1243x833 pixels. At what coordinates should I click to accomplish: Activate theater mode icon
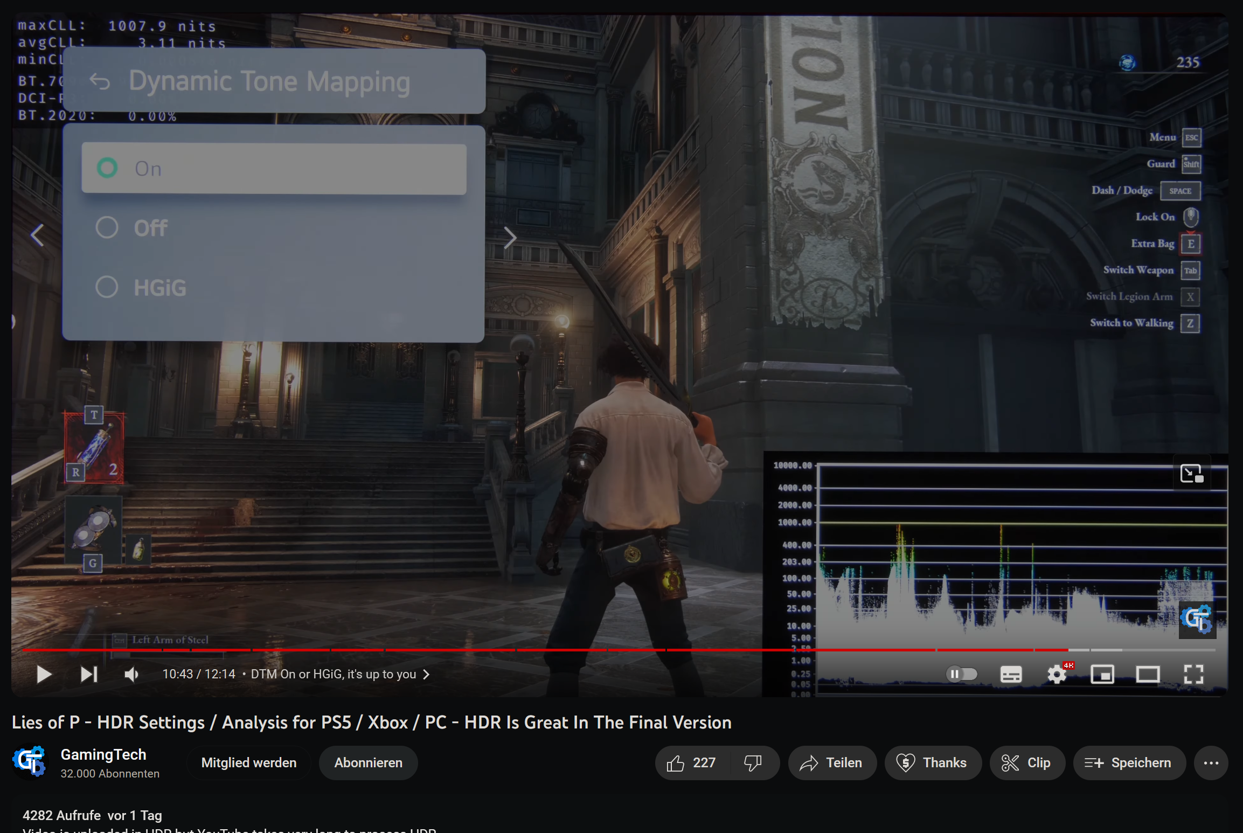[1149, 674]
